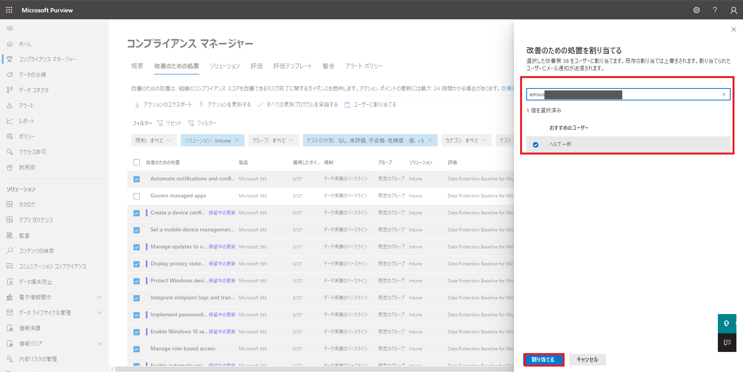Click アクションを更新する
The width and height of the screenshot is (743, 372).
[225, 105]
